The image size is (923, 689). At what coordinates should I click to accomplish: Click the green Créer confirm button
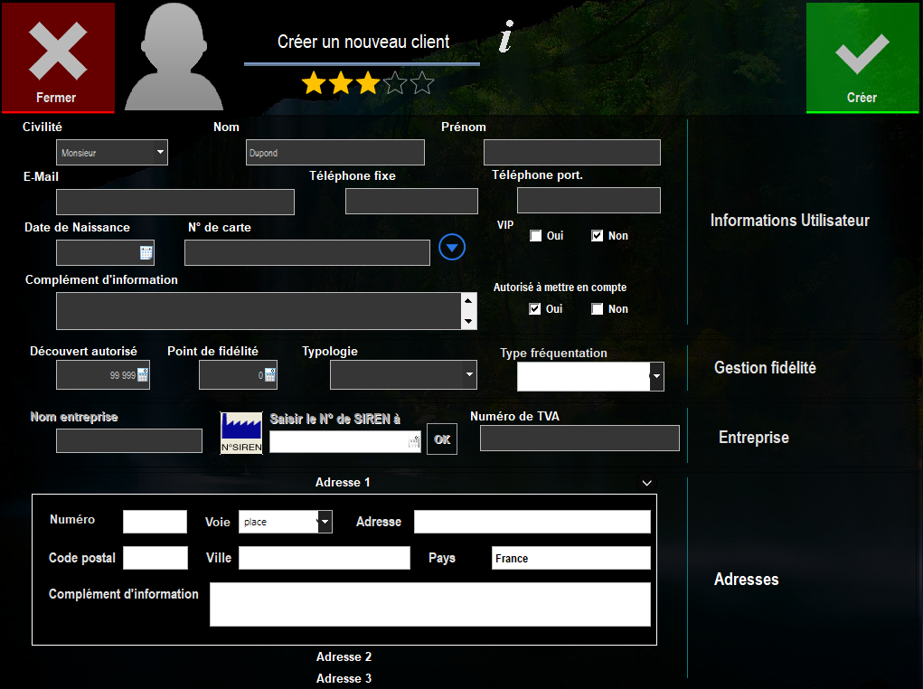click(862, 57)
